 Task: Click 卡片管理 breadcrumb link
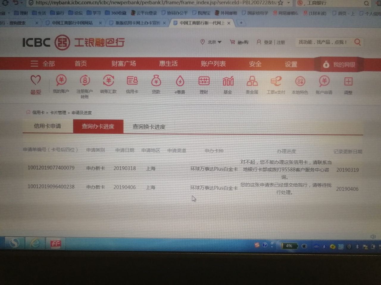(x=58, y=113)
